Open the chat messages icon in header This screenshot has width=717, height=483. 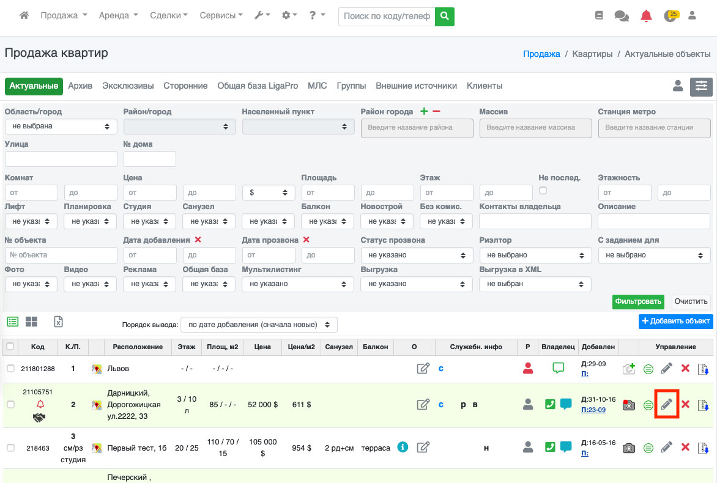[x=622, y=16]
